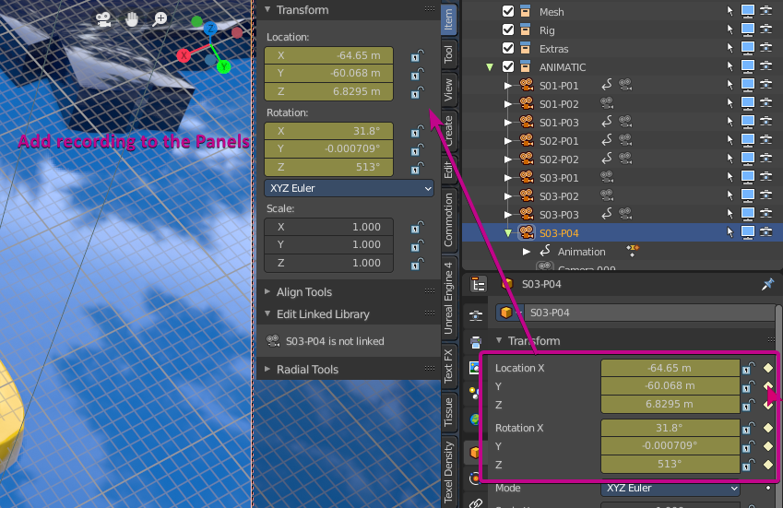783x508 pixels.
Task: Select the S03-P03 camera in outliner
Action: pos(559,215)
